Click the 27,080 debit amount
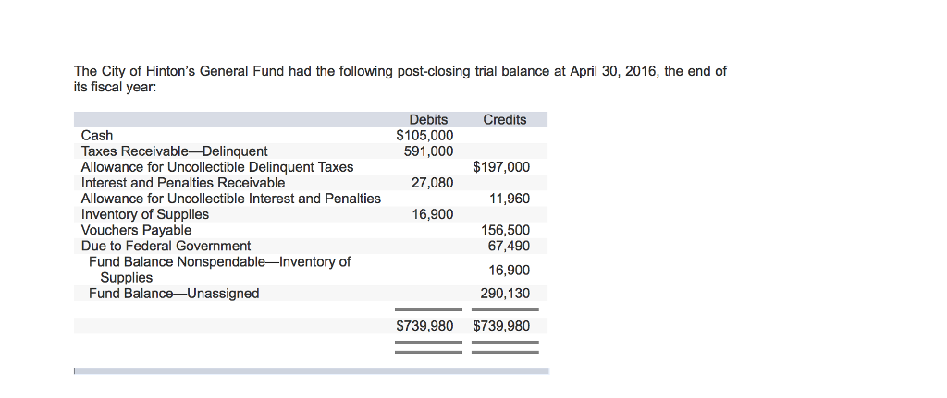 pos(432,183)
